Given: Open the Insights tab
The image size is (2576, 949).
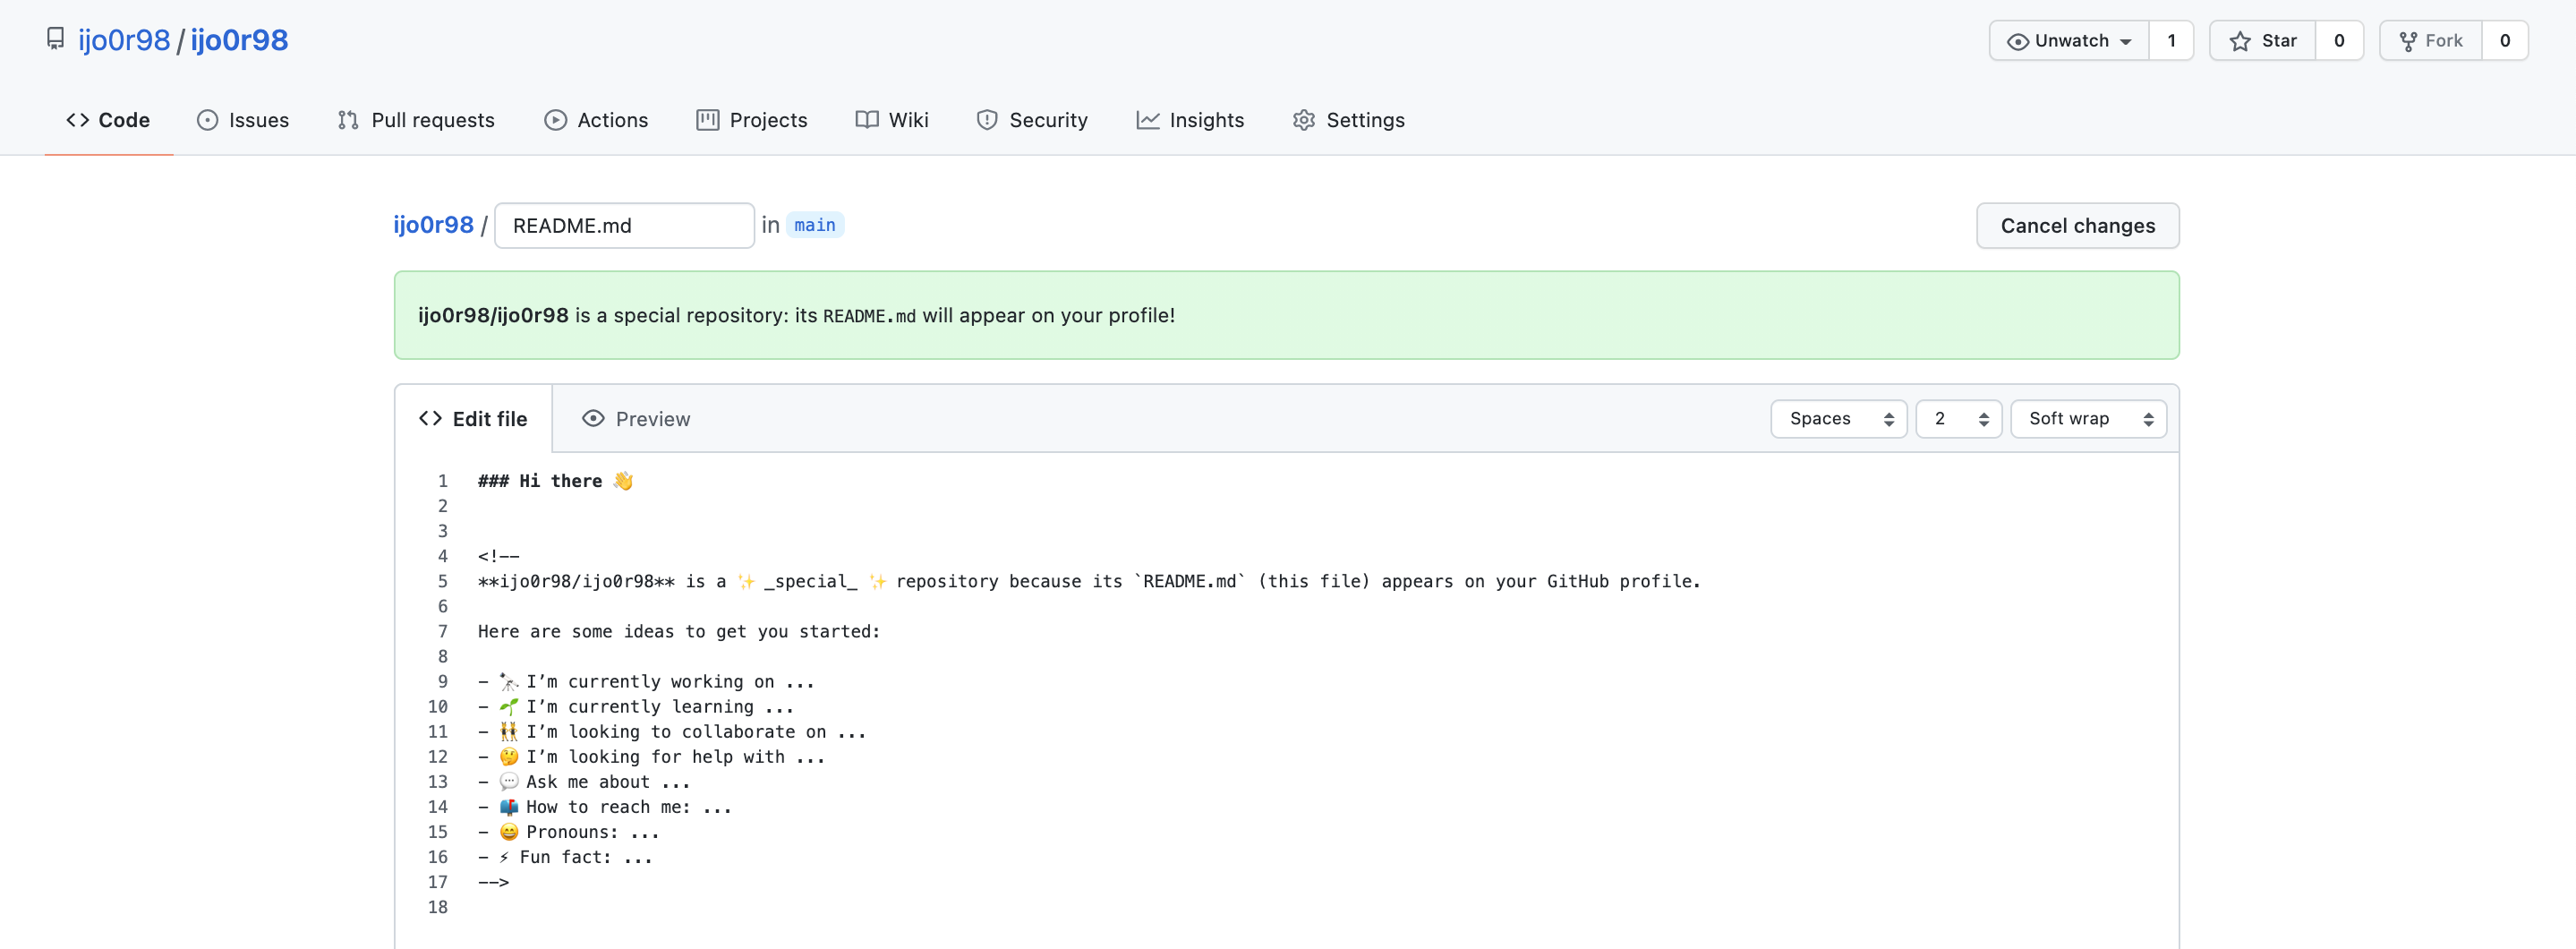Looking at the screenshot, I should [1190, 120].
